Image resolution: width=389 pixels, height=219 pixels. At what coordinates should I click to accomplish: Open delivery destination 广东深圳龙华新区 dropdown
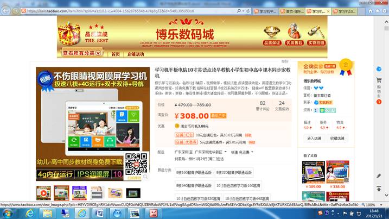click(209, 152)
